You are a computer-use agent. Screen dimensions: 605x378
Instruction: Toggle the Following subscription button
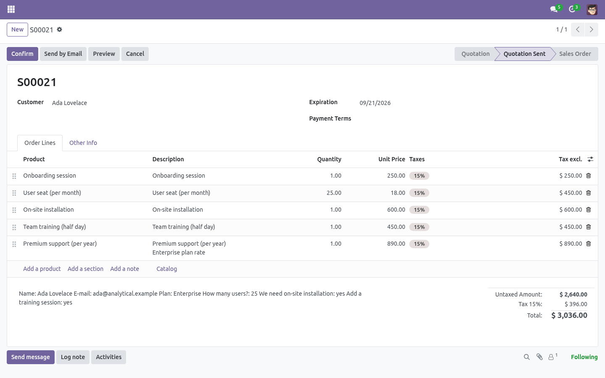(584, 357)
